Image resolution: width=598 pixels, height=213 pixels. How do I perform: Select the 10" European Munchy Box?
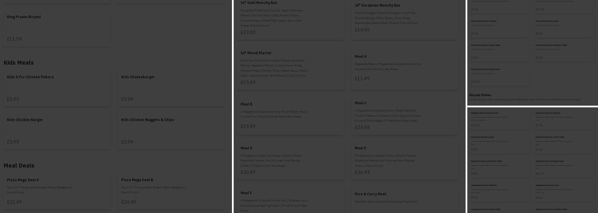pyautogui.click(x=405, y=18)
